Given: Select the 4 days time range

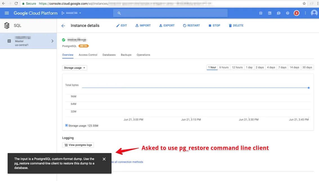Looking at the screenshot, I should (271, 67).
